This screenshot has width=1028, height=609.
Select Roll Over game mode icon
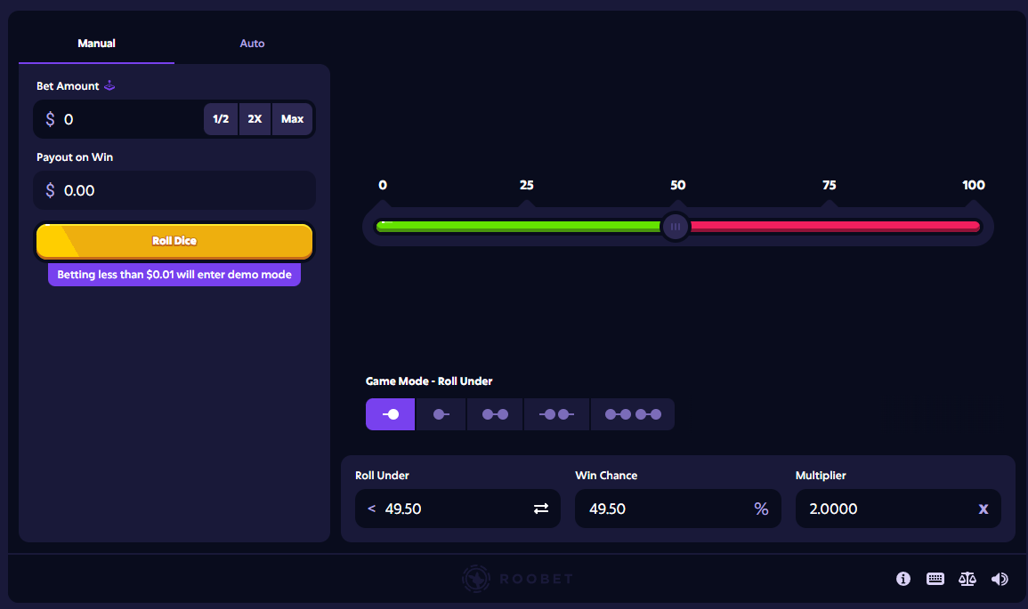441,414
